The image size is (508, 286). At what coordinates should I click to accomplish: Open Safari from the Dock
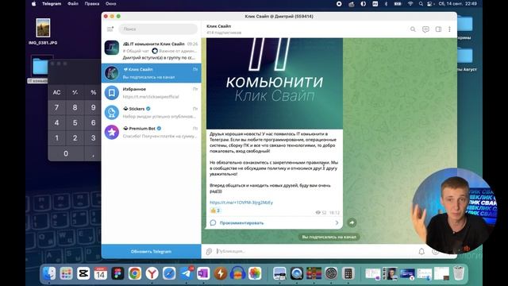pos(169,273)
